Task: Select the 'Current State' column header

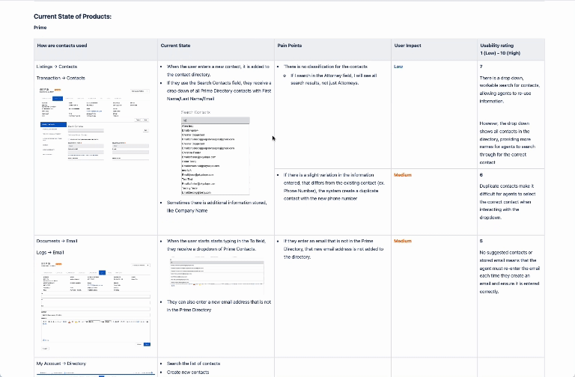Action: (x=175, y=46)
